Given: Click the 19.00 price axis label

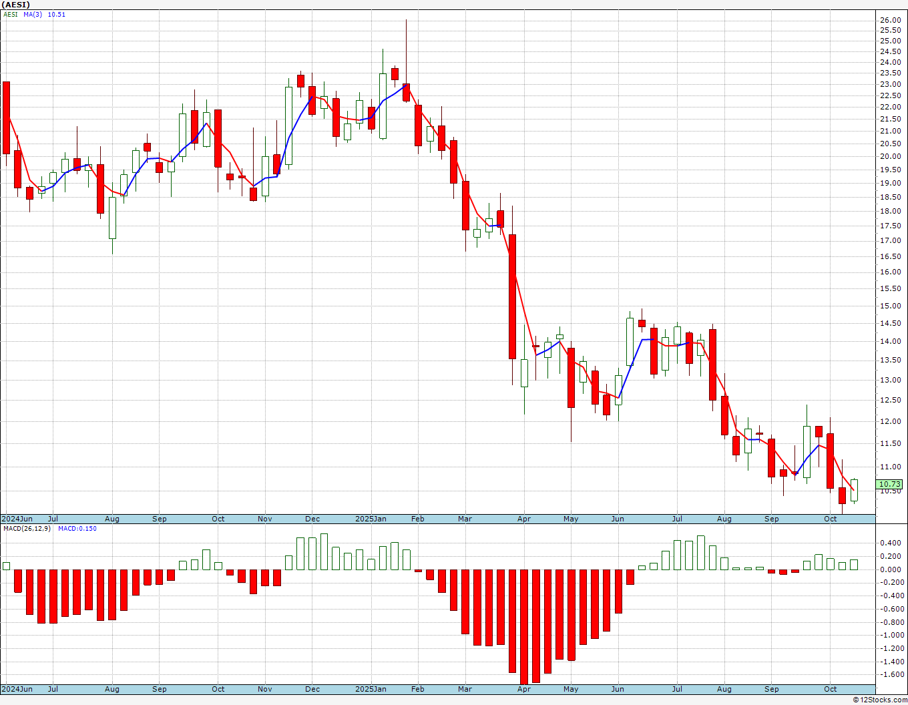Looking at the screenshot, I should (x=890, y=183).
